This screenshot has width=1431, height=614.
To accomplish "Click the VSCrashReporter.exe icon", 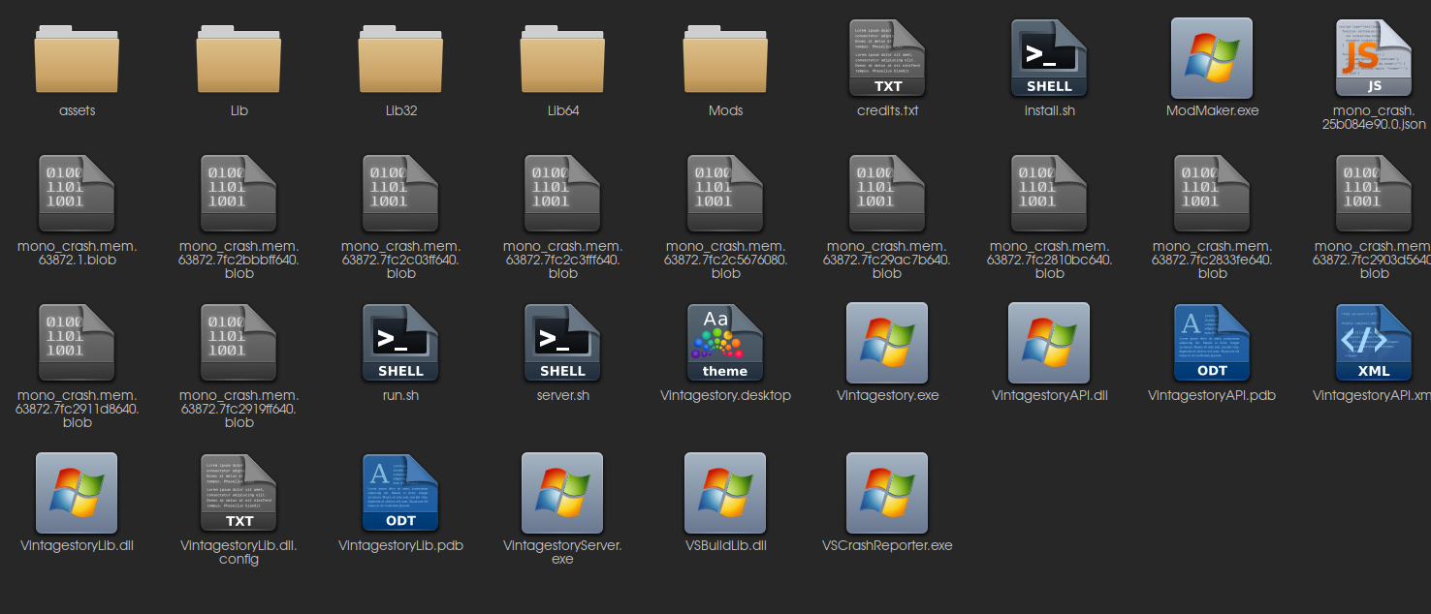I will click(x=887, y=493).
